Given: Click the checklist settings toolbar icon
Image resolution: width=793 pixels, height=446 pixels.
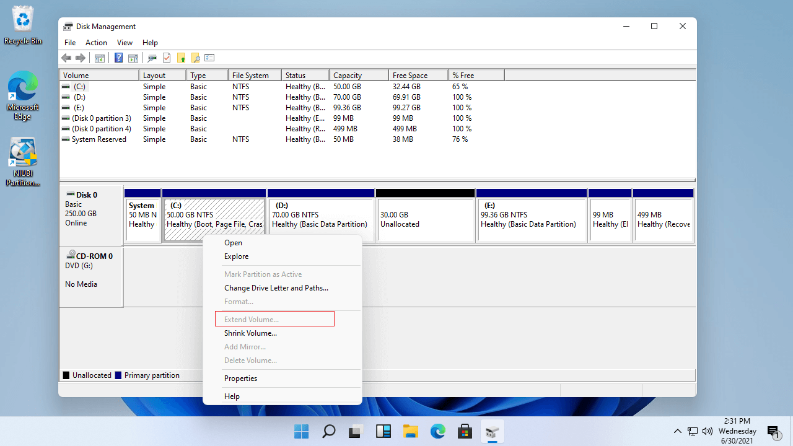Looking at the screenshot, I should tap(209, 58).
